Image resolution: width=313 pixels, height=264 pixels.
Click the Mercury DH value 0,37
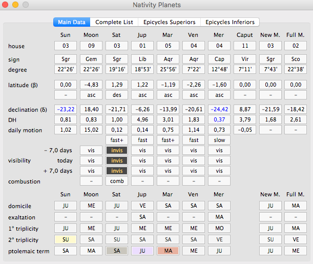point(219,119)
